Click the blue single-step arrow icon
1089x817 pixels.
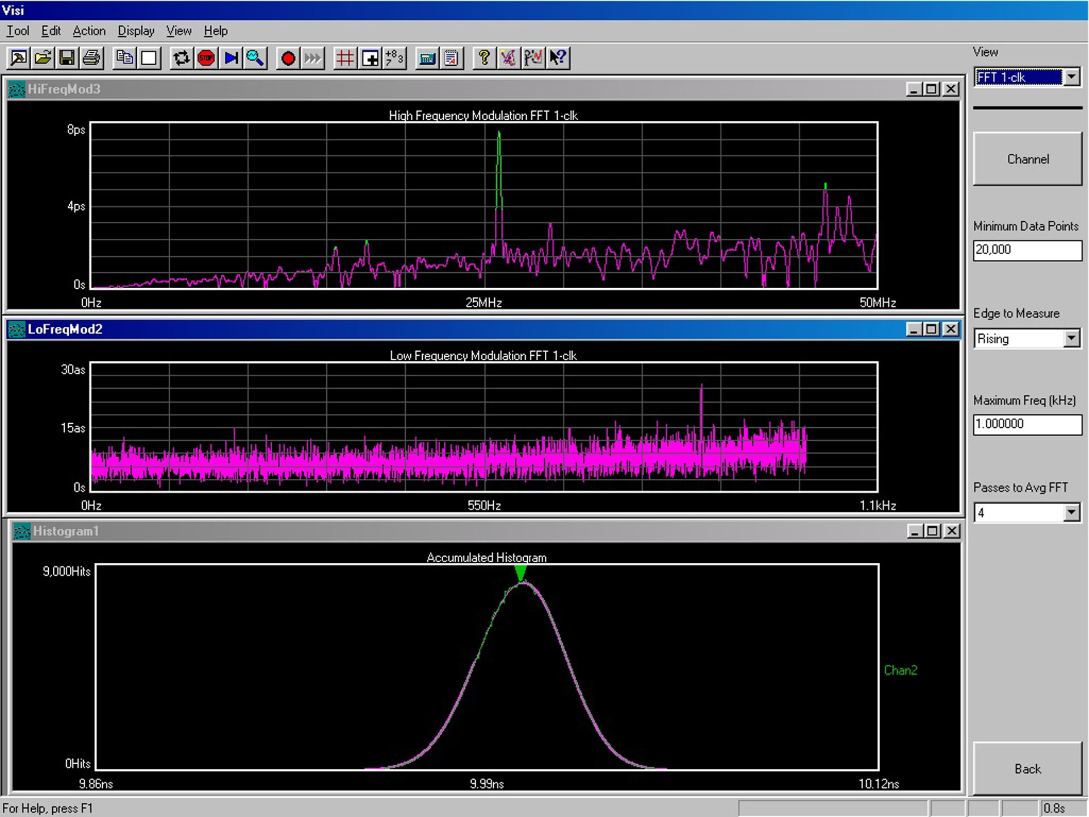click(x=230, y=58)
